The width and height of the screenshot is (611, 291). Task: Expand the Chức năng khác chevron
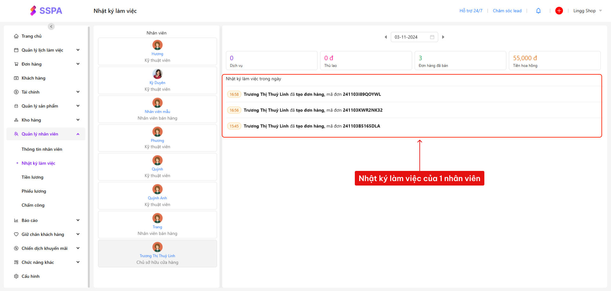tap(78, 262)
